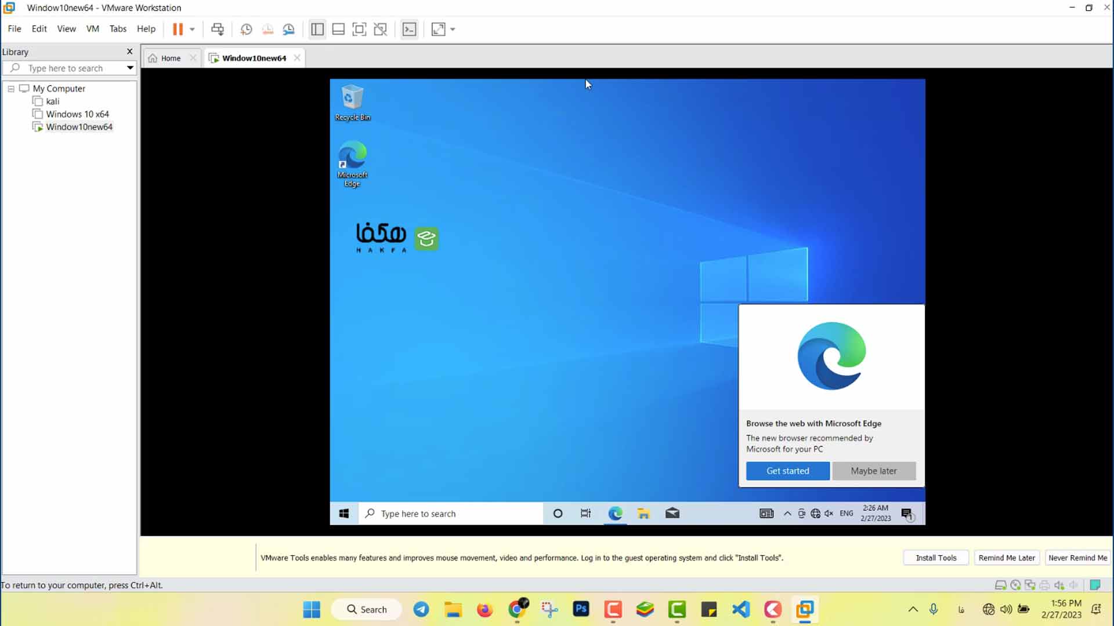Collapse the My Computer tree node
Image resolution: width=1114 pixels, height=626 pixels.
tap(11, 89)
